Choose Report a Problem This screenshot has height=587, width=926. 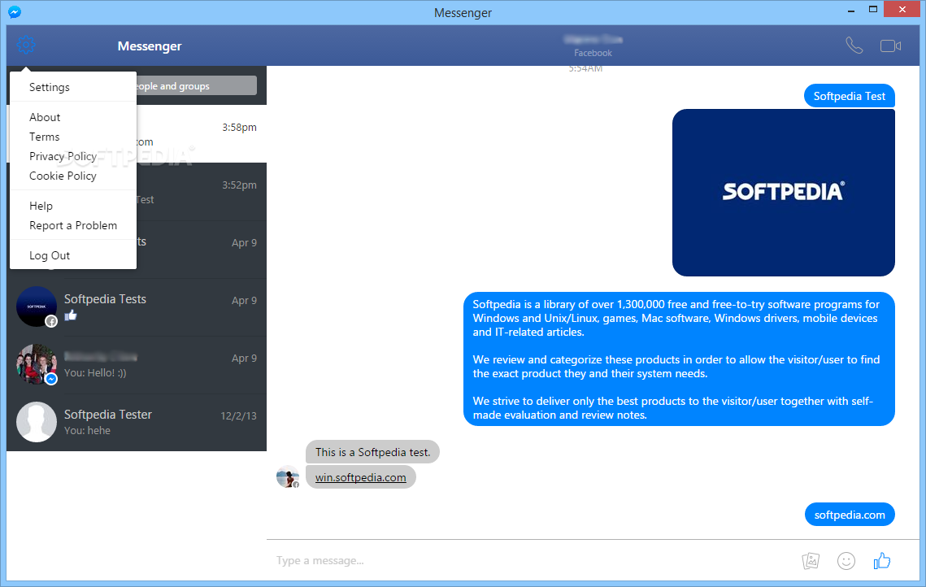point(73,225)
